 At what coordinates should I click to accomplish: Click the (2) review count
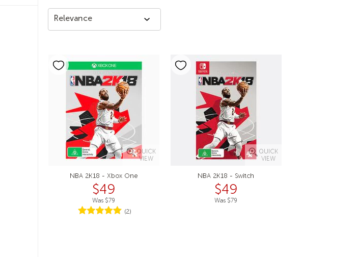tap(128, 211)
